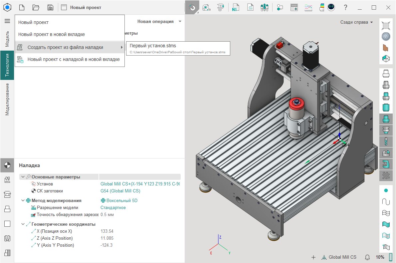Image resolution: width=396 pixels, height=263 pixels.
Task: Click the save project floppy icon
Action: click(x=50, y=7)
